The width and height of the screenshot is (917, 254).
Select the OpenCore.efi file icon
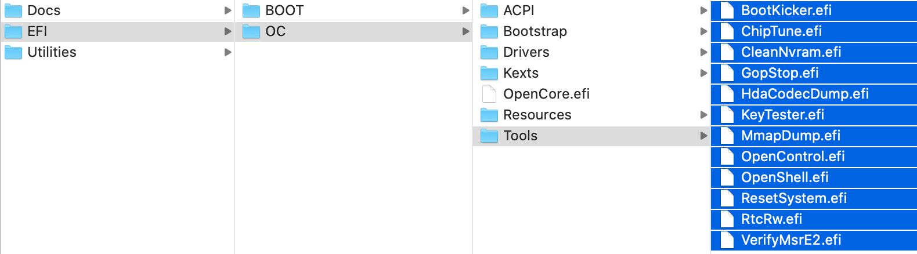[489, 94]
